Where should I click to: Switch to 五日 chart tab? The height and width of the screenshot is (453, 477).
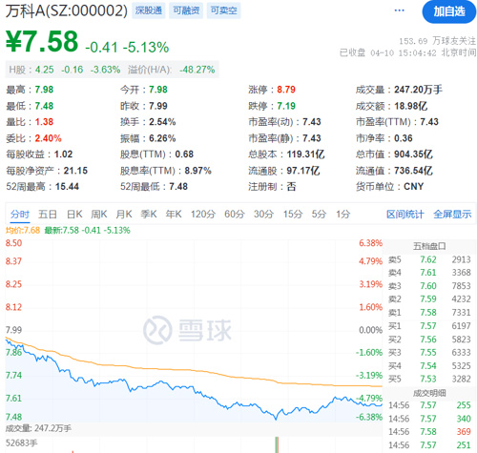pos(48,215)
